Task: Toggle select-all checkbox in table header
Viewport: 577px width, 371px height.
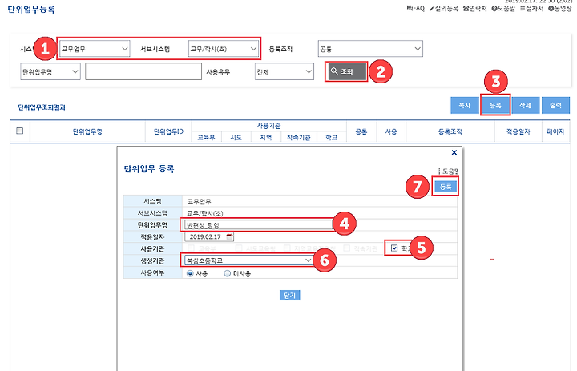Action: (20, 131)
